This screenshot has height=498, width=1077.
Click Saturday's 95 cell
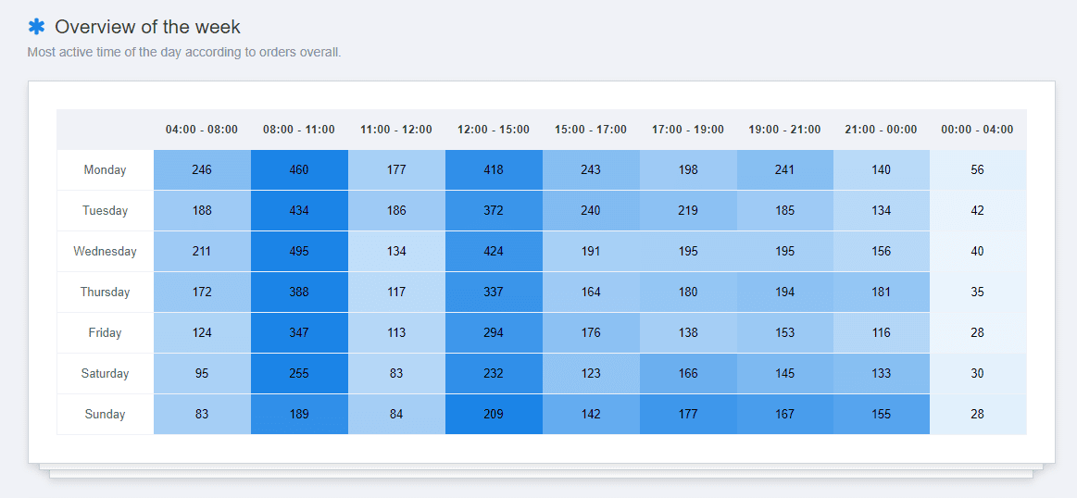[x=202, y=374]
